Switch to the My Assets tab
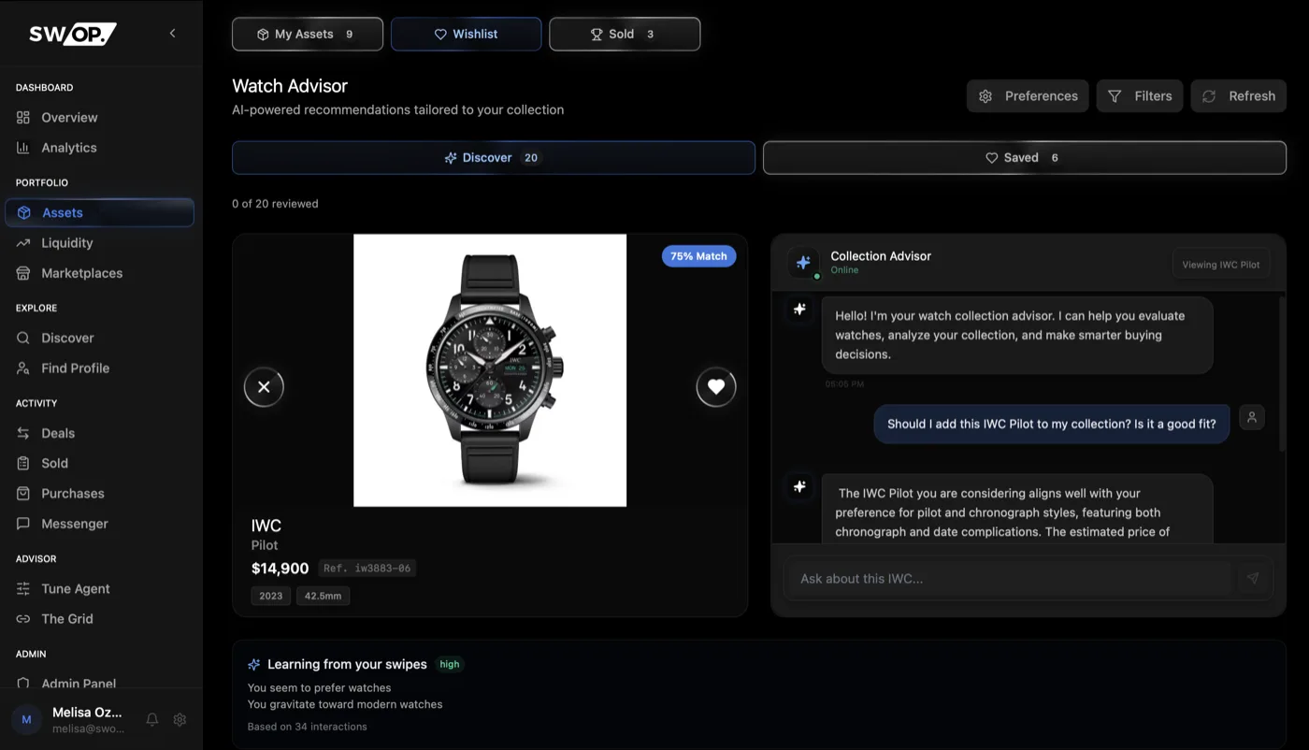Image resolution: width=1309 pixels, height=750 pixels. [x=308, y=34]
